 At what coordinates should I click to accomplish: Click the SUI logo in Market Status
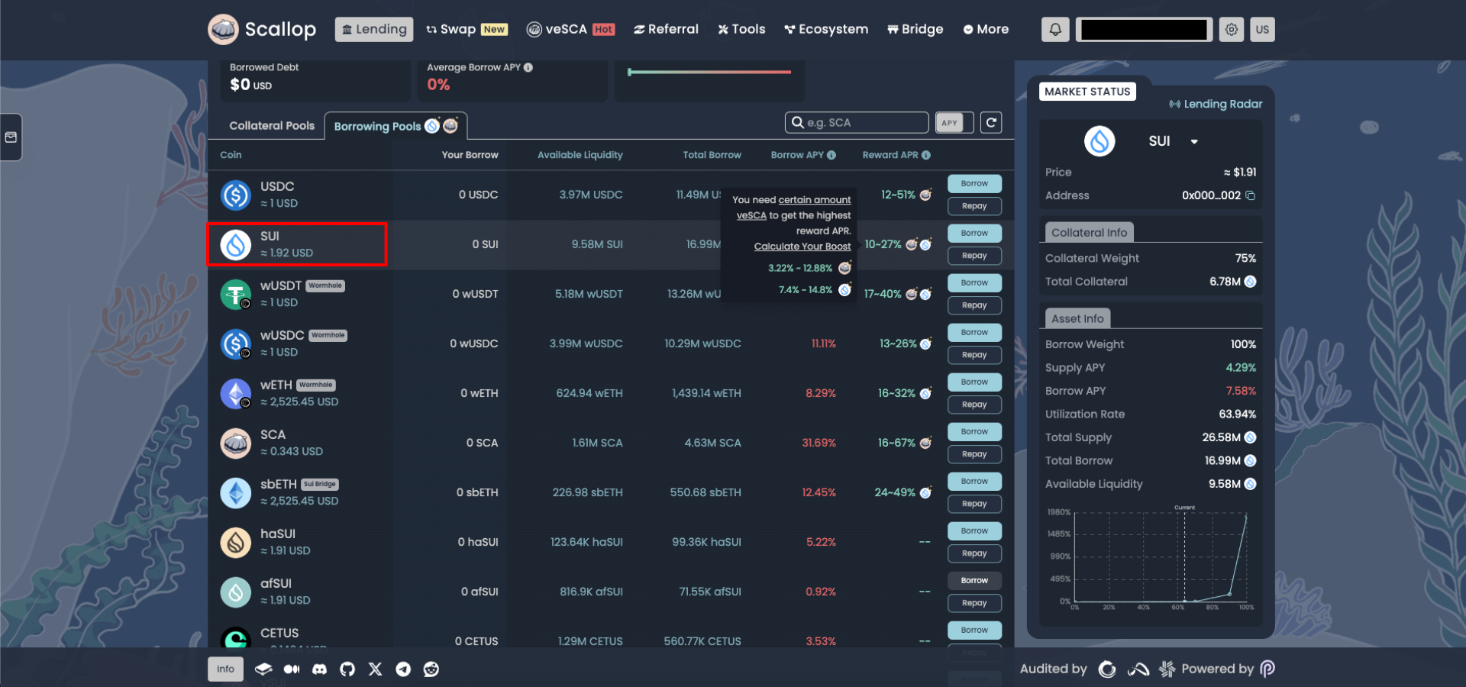pos(1099,141)
